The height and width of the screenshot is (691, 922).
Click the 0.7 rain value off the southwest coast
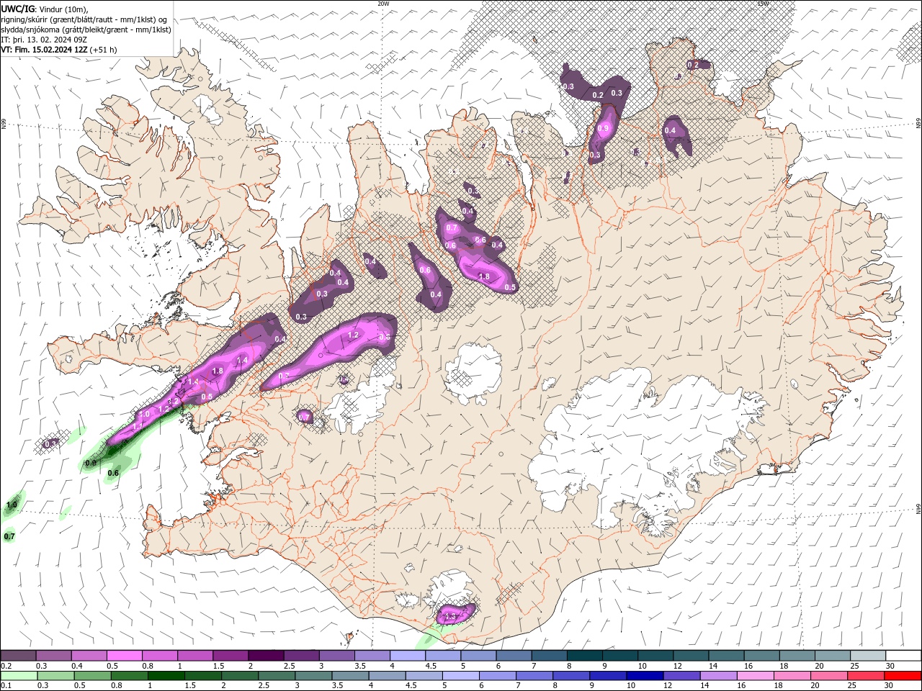coord(9,536)
